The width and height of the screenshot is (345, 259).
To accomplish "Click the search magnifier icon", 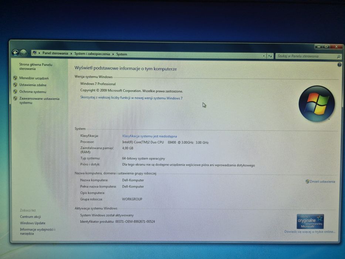I will [x=338, y=57].
